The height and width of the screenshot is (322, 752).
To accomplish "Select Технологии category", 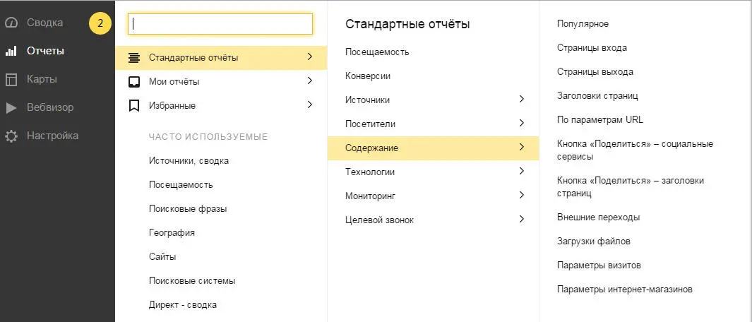I will (x=370, y=172).
